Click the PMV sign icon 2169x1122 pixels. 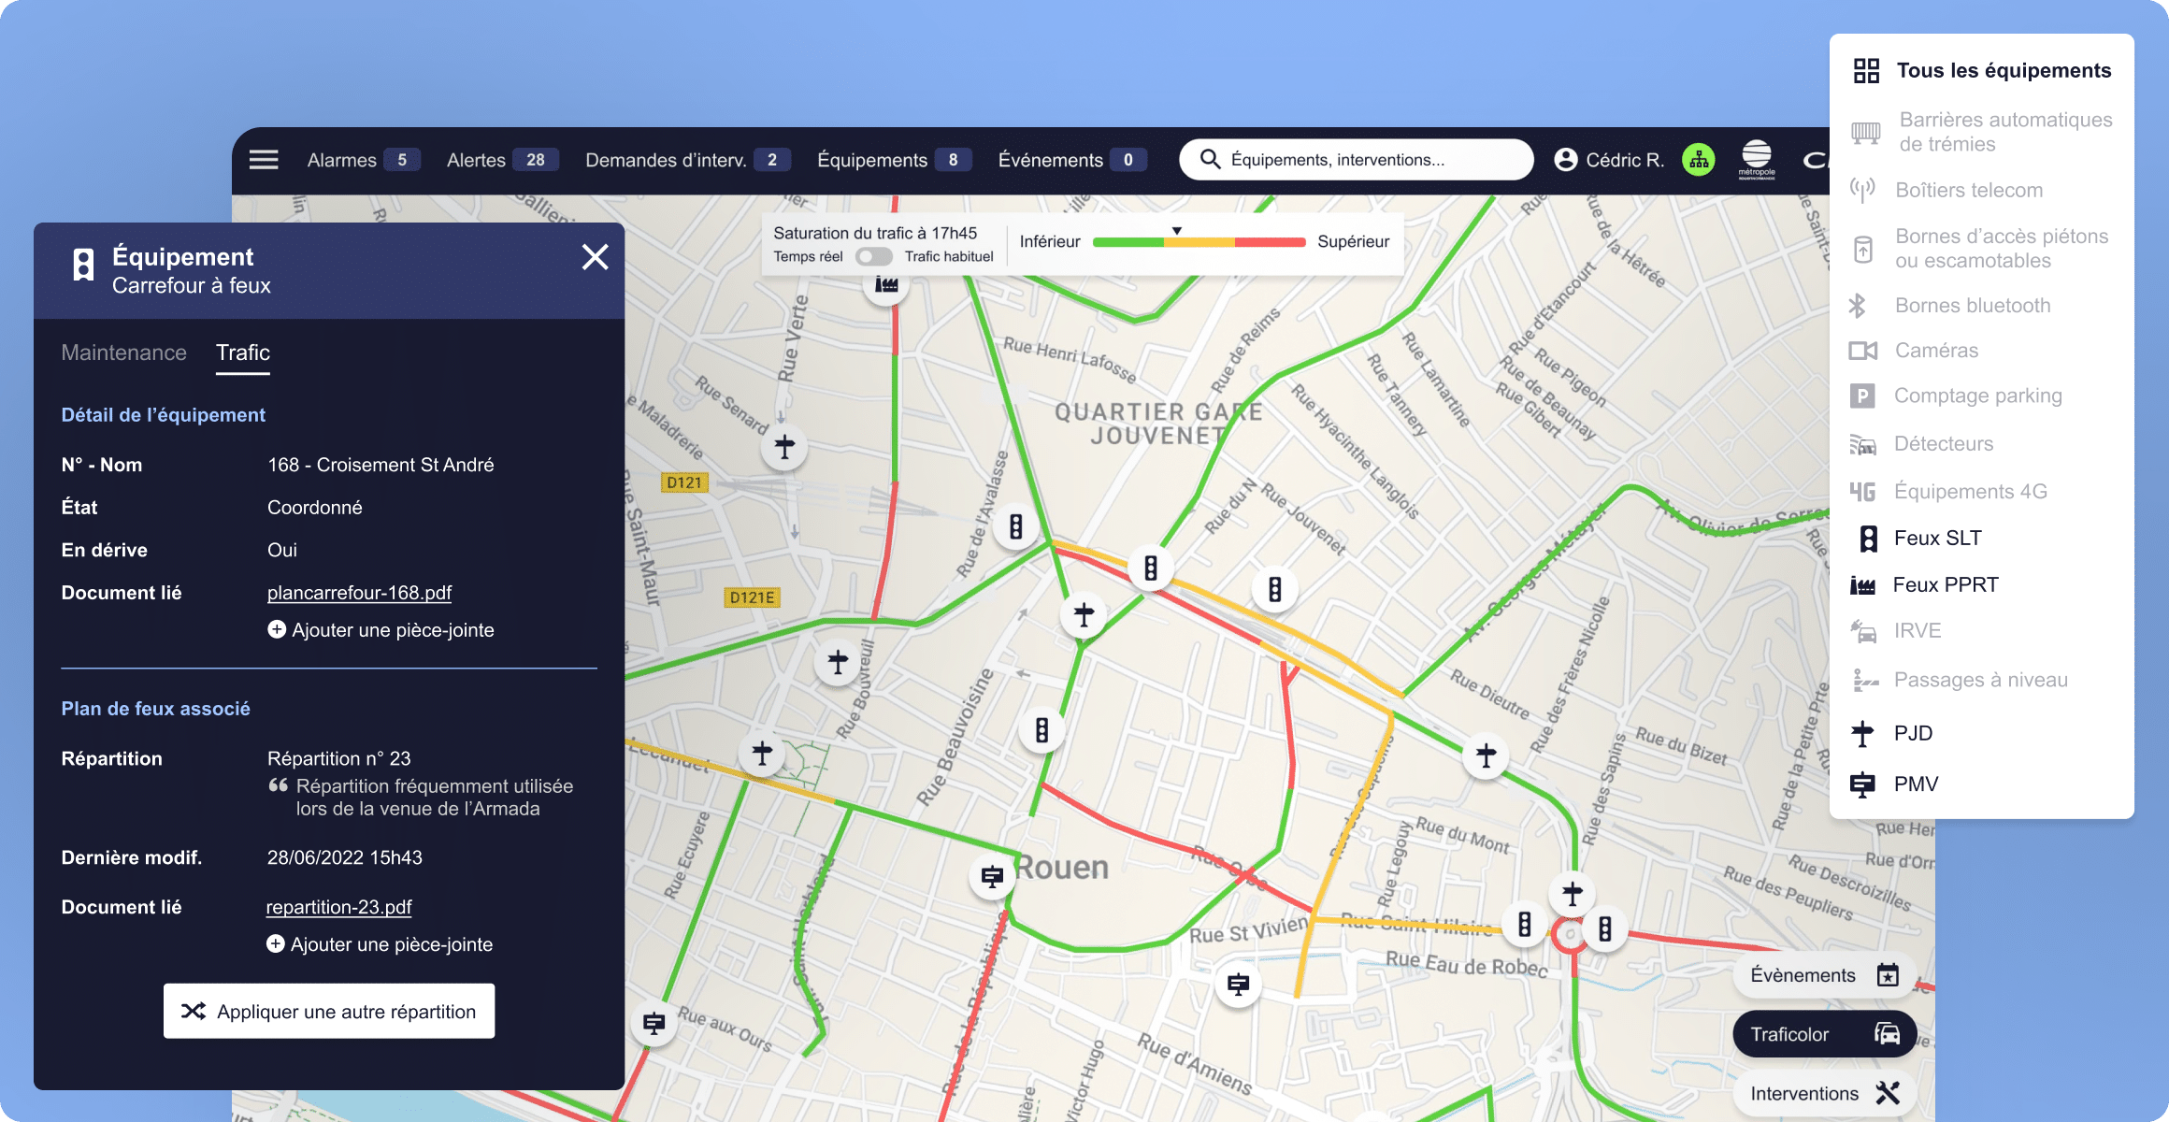[x=1862, y=784]
